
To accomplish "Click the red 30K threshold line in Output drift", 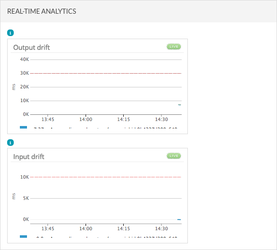I will 105,73.
